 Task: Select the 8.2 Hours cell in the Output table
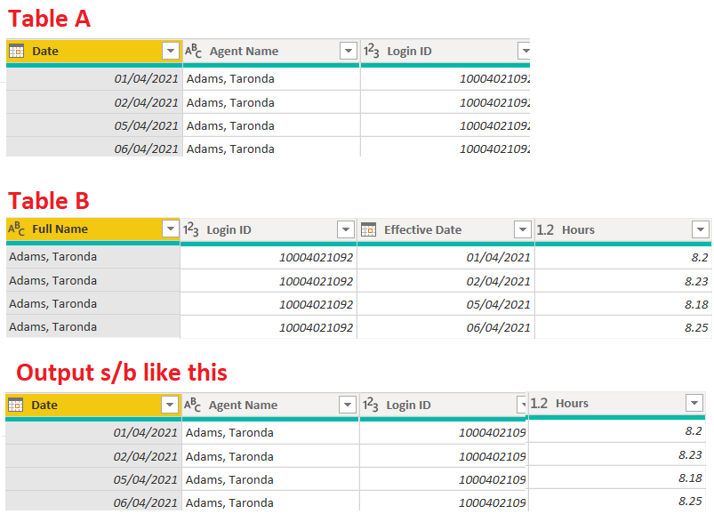[x=616, y=430]
